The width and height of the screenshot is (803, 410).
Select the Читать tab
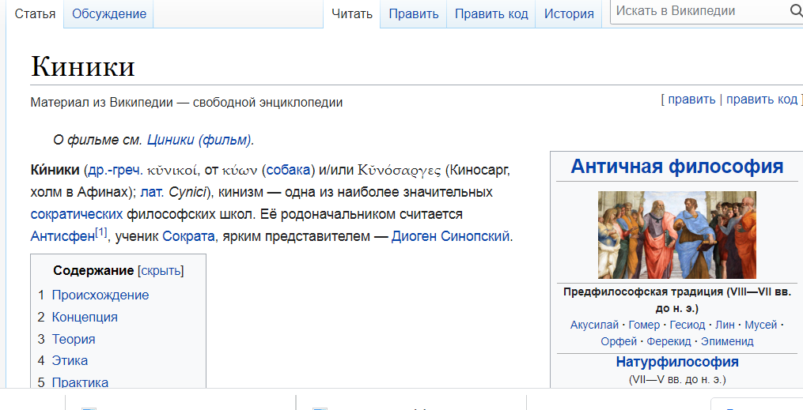(x=352, y=13)
